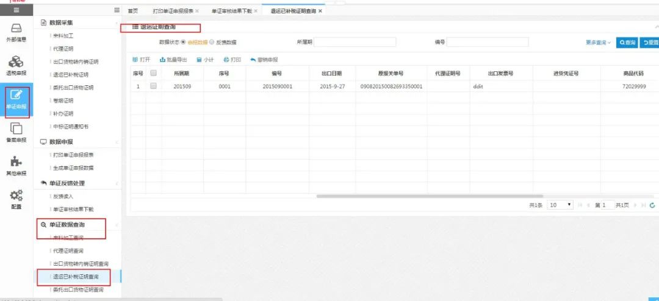
Task: Open the 其他申报 puzzle icon
Action: 16,161
